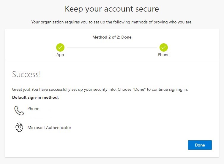Image resolution: width=224 pixels, height=164 pixels.
Task: Select the Phone step label under progress
Action: [164, 55]
